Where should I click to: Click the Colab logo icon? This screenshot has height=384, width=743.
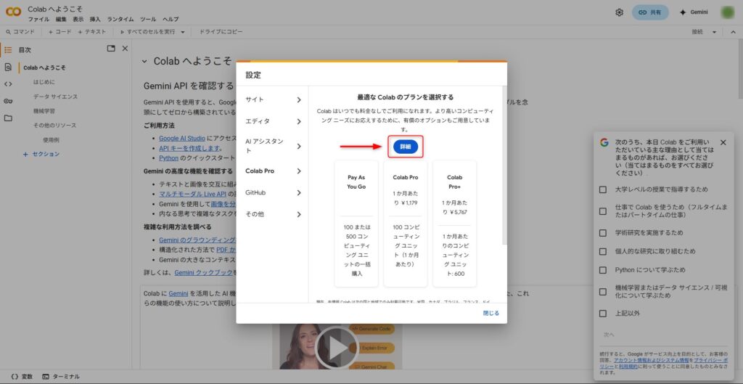13,12
